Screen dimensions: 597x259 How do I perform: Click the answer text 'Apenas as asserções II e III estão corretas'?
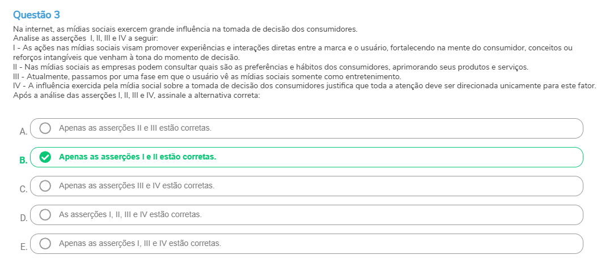click(x=135, y=128)
